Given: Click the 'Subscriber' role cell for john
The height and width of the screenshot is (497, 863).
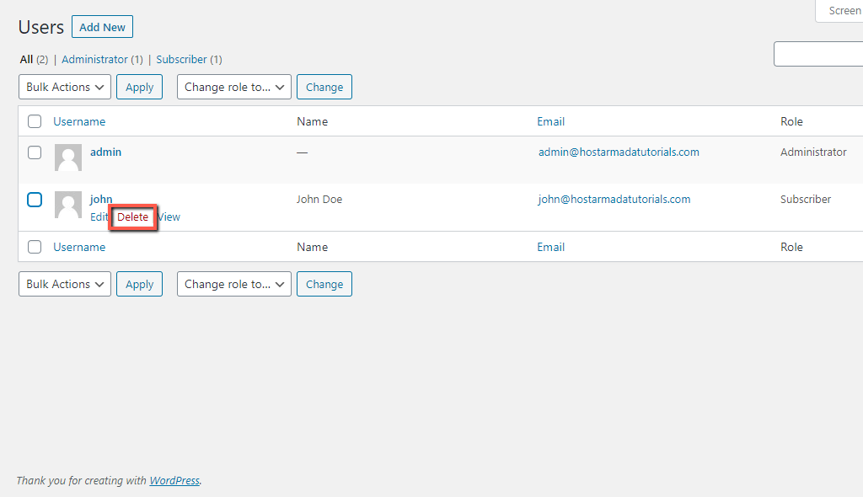Looking at the screenshot, I should pyautogui.click(x=806, y=200).
